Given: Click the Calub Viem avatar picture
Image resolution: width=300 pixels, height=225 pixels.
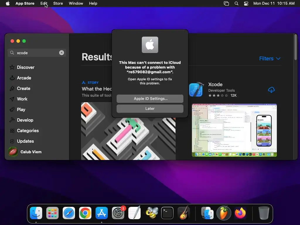Looking at the screenshot, I should [x=13, y=152].
